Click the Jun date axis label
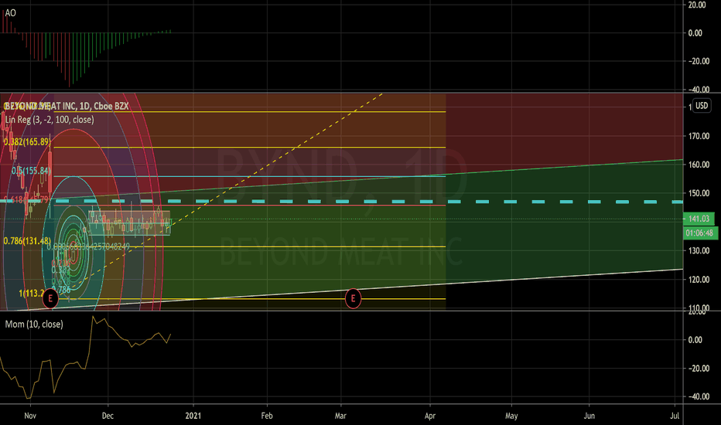The image size is (721, 425). coord(589,416)
